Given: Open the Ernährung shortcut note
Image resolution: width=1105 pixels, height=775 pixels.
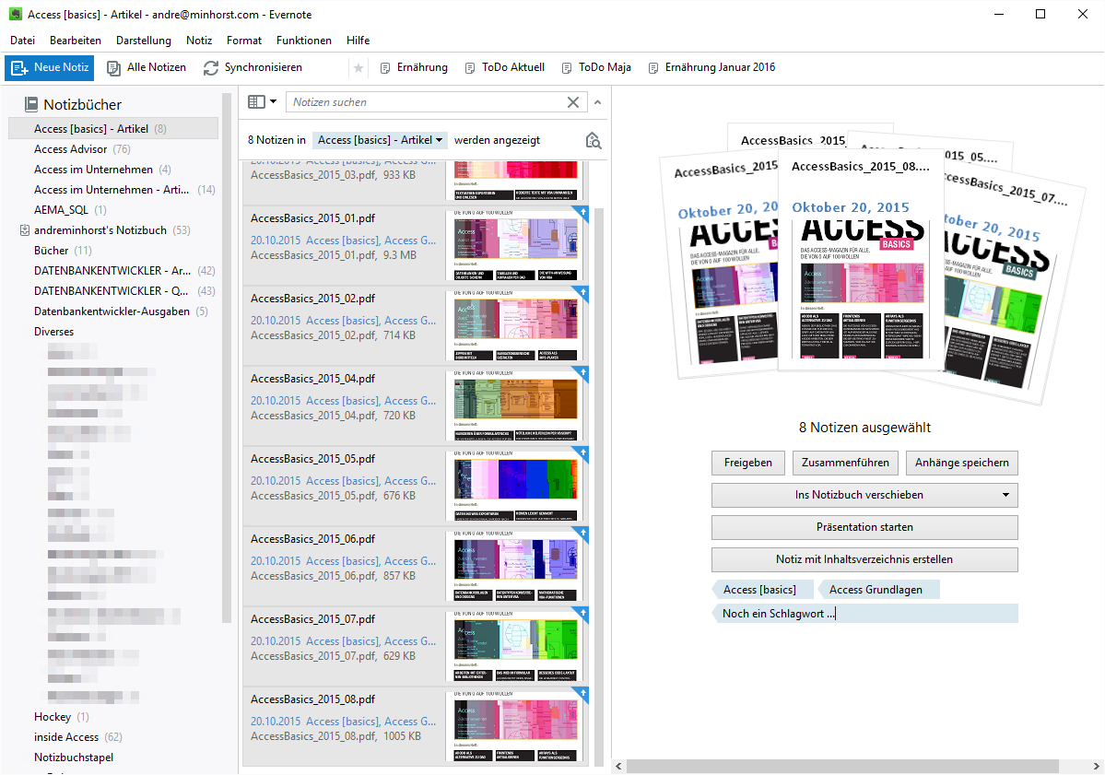Looking at the screenshot, I should click(414, 67).
